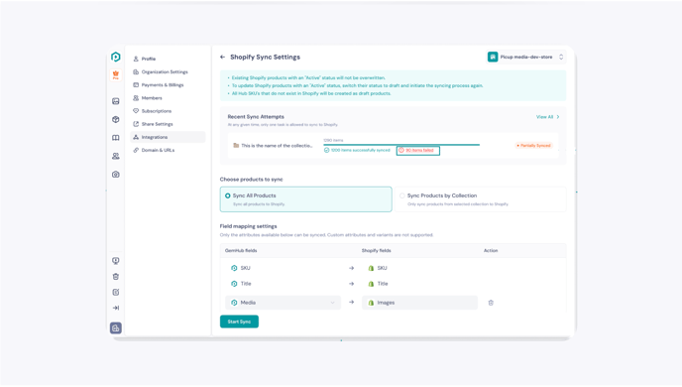Select the Sync All Products radio option

227,195
